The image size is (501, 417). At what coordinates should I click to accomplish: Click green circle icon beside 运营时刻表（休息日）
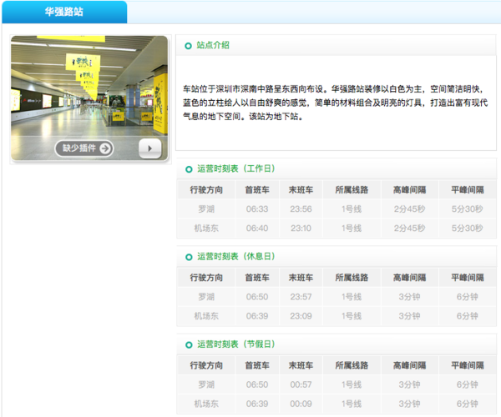tap(189, 257)
